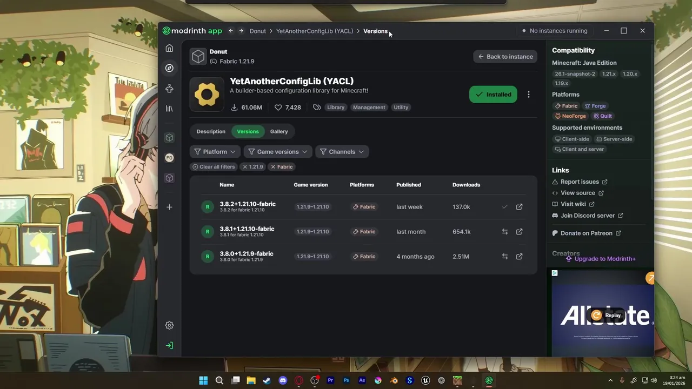Click the Library category tag
Image resolution: width=692 pixels, height=389 pixels.
pos(336,108)
